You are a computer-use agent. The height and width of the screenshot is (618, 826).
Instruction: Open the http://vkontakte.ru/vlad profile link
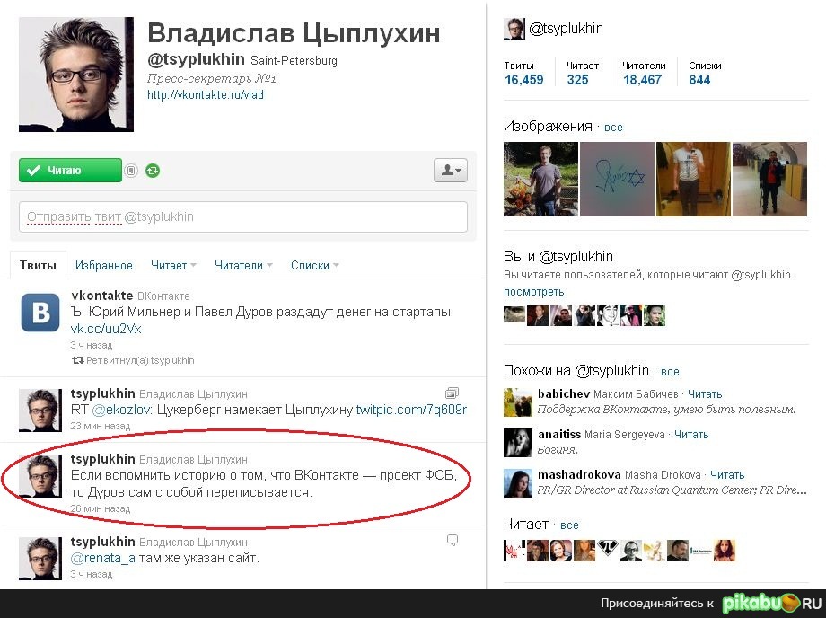206,95
